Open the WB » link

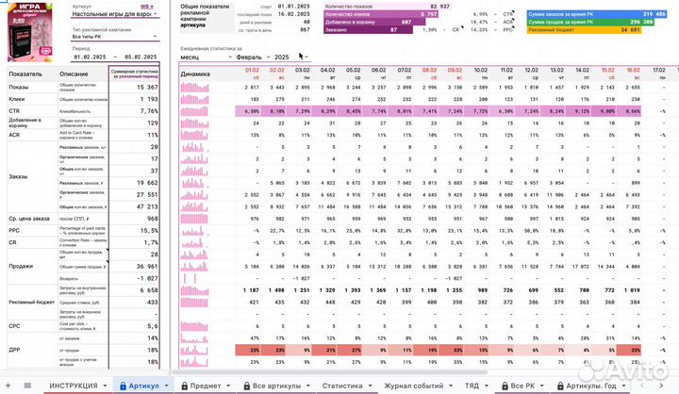[x=147, y=6]
